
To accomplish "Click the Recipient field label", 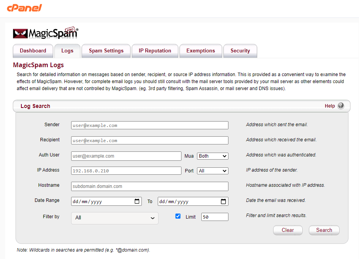I will tap(50, 140).
